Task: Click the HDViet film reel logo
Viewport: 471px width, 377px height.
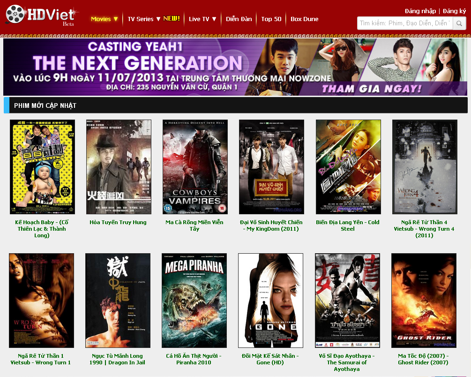Action: coord(41,15)
